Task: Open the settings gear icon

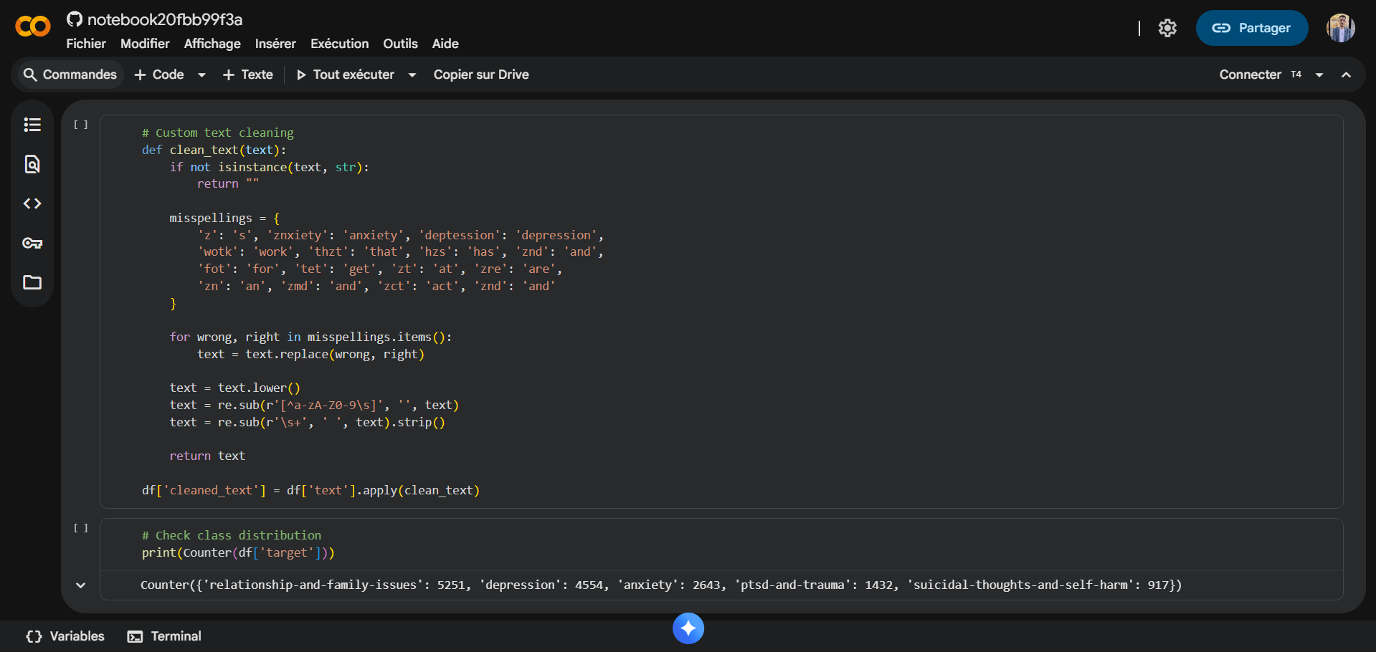Action: point(1167,28)
